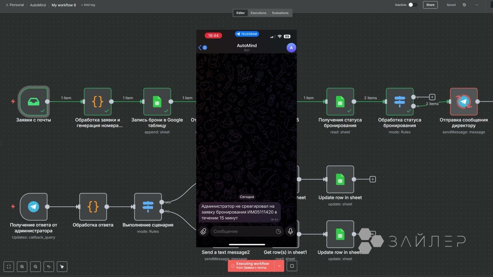Tap the paperclip attachment icon in Telegram
Viewport: 493px width, 277px height.
click(203, 231)
